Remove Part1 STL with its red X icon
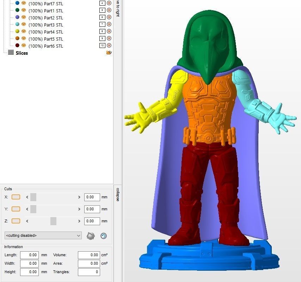Viewport: 301px width, 282px height. pos(109,10)
